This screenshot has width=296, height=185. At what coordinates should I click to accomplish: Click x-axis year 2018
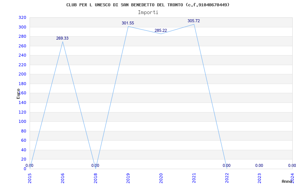pyautogui.click(x=96, y=178)
